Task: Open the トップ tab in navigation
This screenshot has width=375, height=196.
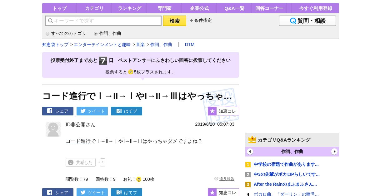Action: coord(59,8)
